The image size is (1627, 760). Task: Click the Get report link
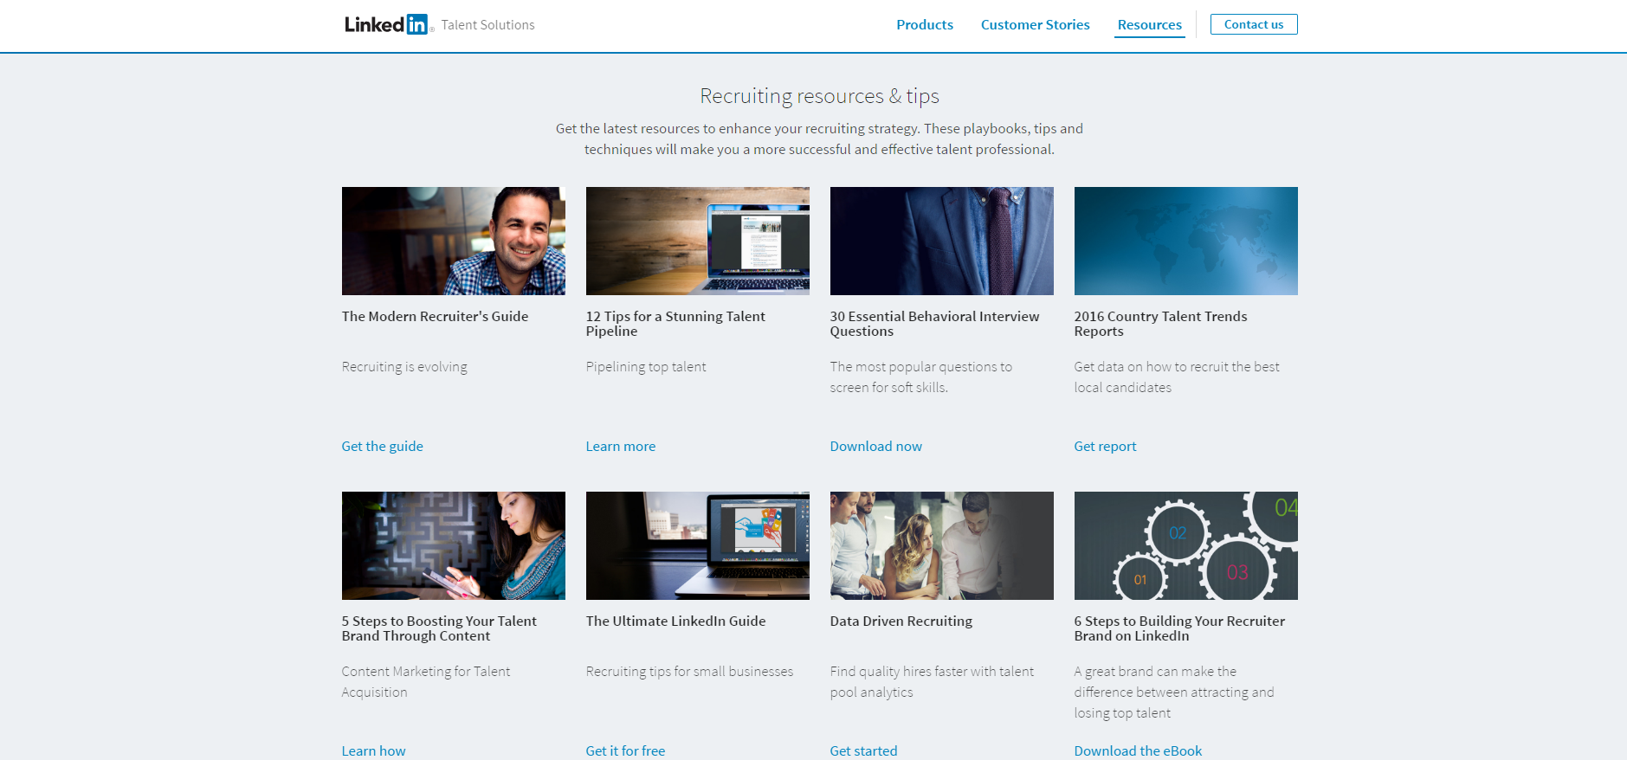[1105, 447]
